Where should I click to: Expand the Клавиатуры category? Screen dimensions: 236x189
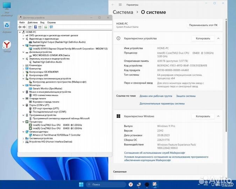23,65
